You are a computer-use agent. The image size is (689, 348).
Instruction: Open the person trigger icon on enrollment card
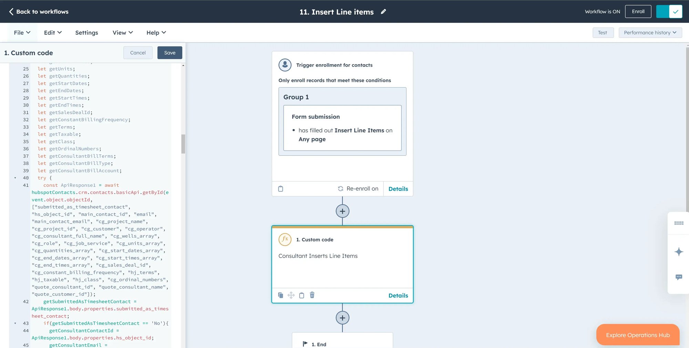(285, 65)
